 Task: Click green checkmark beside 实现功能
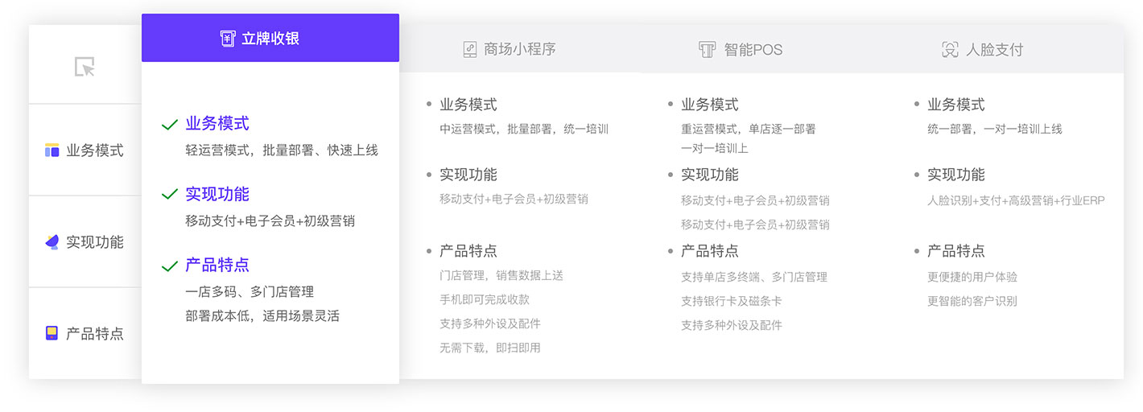click(169, 195)
